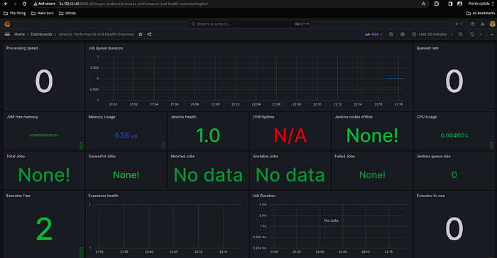Image resolution: width=497 pixels, height=258 pixels.
Task: Refresh the dashboard panels
Action: pyautogui.click(x=472, y=34)
